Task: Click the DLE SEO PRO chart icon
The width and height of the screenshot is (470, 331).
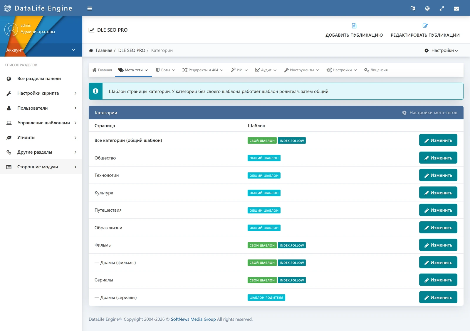Action: pos(92,30)
